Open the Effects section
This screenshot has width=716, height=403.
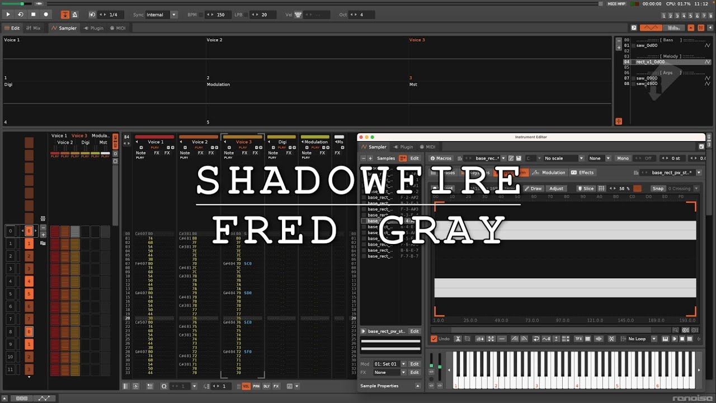582,172
